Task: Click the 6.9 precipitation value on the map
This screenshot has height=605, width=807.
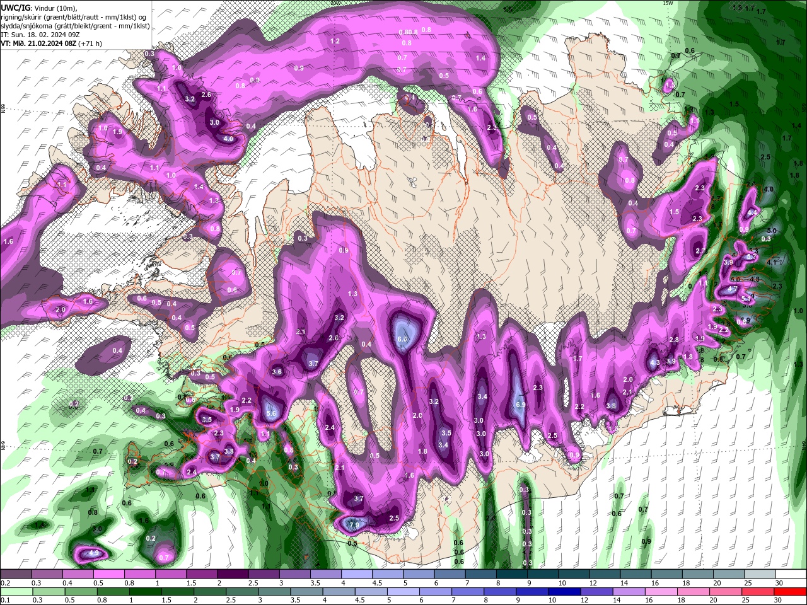Action: pos(520,405)
